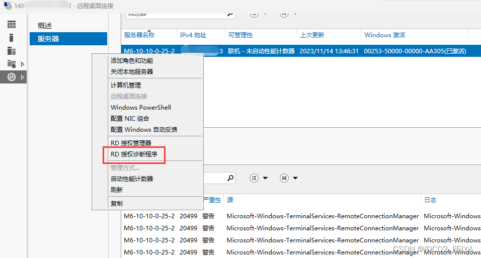
Task: Sort events by 源 column header
Action: (x=230, y=200)
